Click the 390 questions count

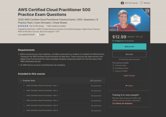coord(96,81)
